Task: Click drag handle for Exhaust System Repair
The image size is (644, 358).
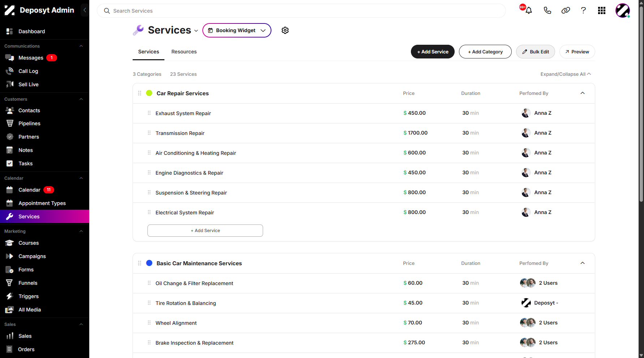Action: tap(149, 113)
